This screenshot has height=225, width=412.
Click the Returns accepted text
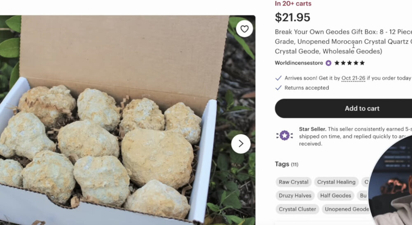coord(307,88)
